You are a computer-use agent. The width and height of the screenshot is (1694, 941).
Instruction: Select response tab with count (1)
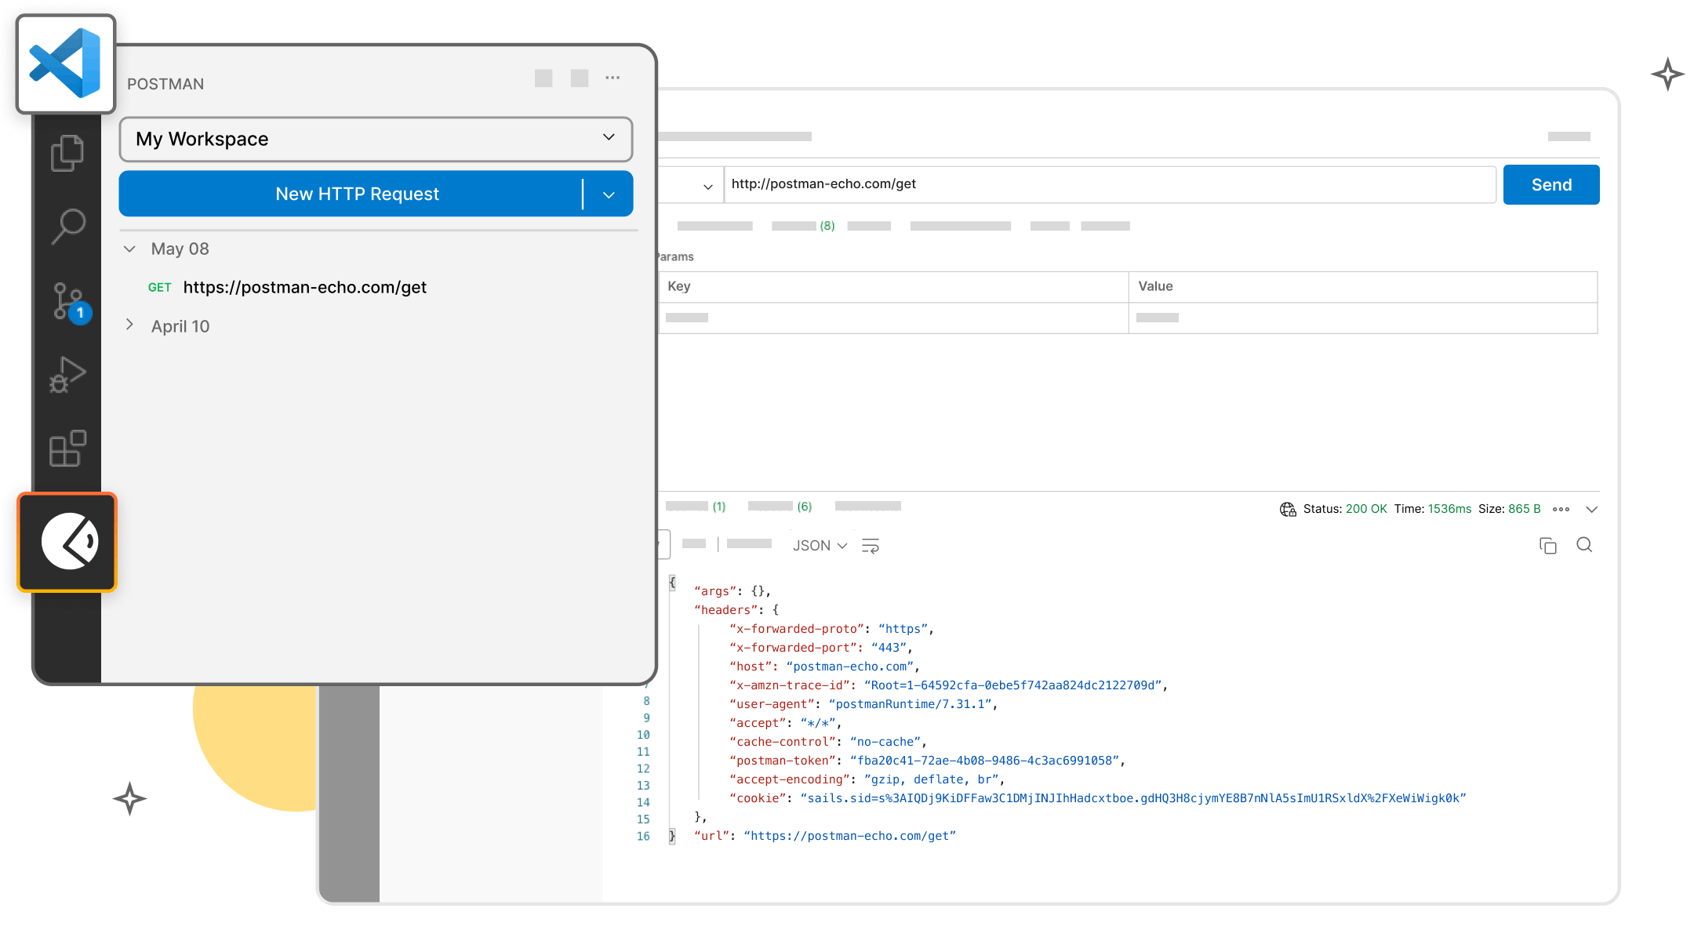click(x=696, y=507)
